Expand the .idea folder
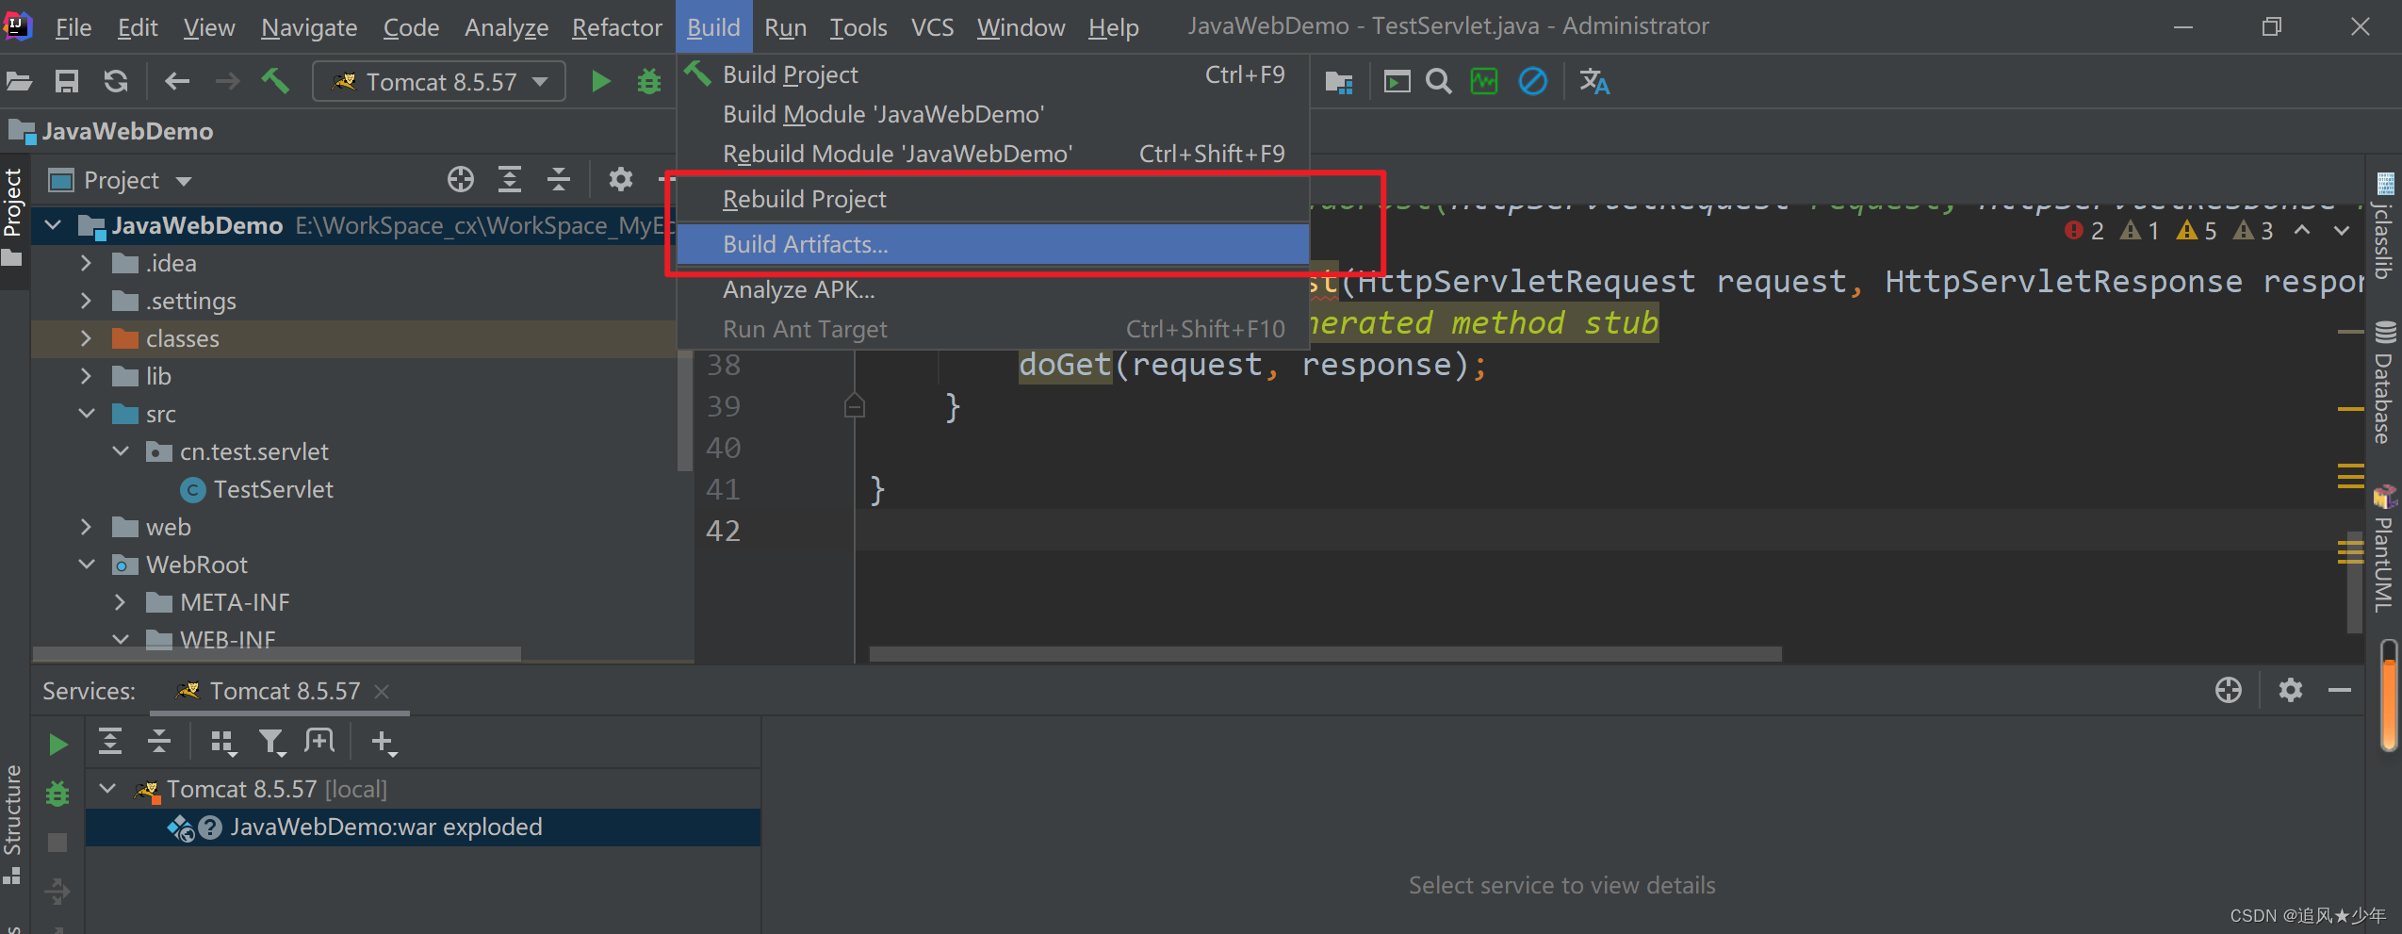Screen dimensions: 2402x934 (86, 263)
